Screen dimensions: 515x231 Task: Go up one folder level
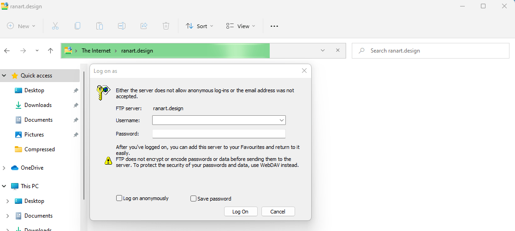(x=51, y=51)
